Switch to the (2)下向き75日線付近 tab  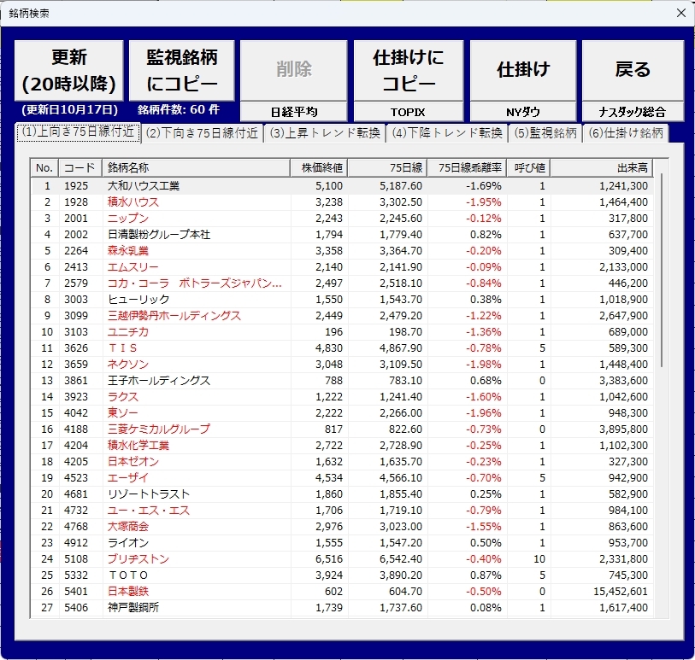coord(202,133)
